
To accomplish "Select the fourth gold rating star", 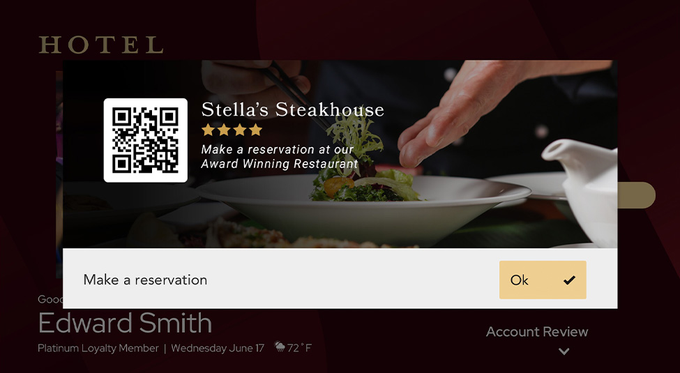I will (x=256, y=129).
